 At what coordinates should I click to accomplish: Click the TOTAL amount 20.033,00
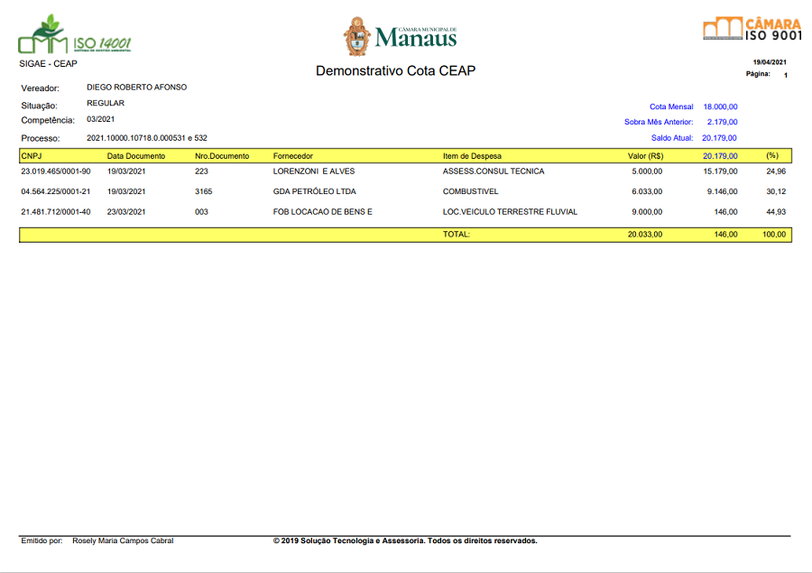[645, 234]
